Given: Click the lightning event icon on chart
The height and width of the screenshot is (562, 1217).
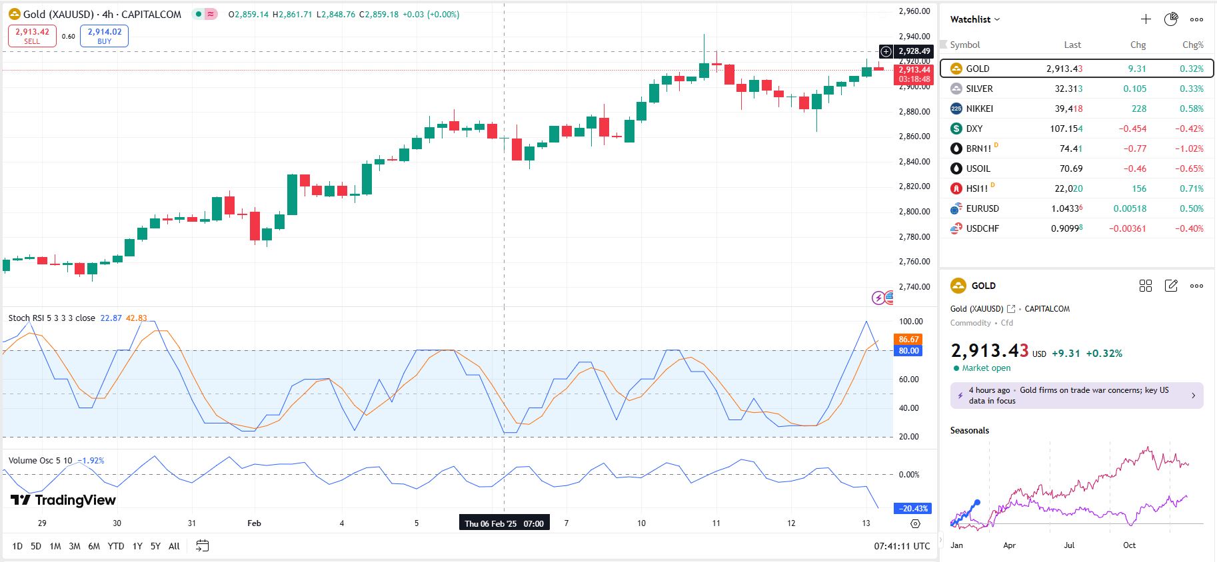Looking at the screenshot, I should point(878,298).
